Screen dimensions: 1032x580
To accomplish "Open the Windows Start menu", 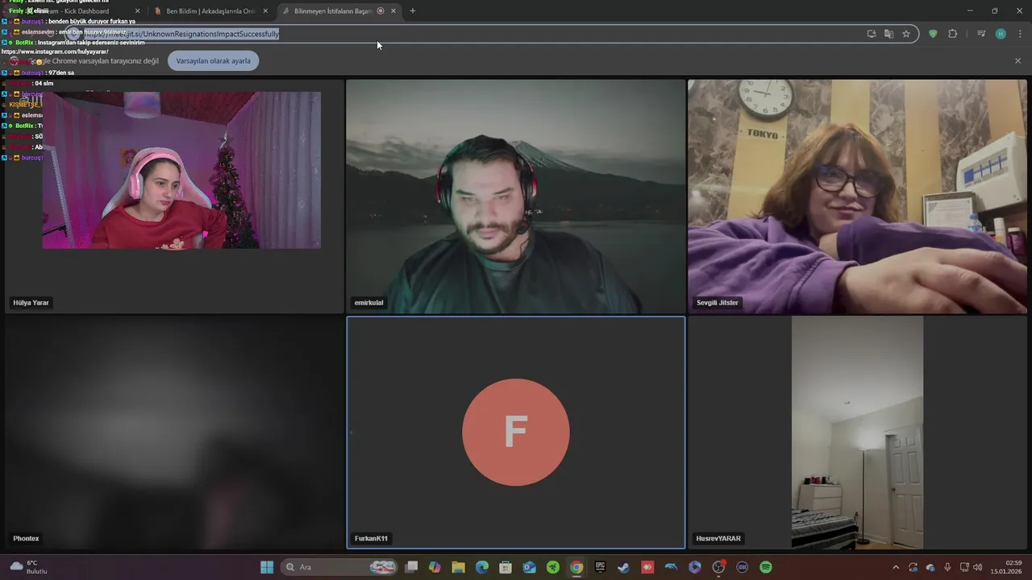I will pyautogui.click(x=267, y=567).
